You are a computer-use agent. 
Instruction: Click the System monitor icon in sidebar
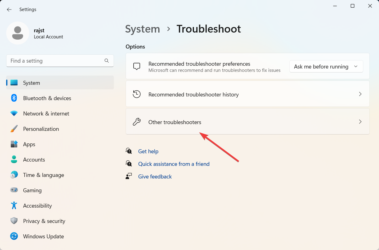14,83
